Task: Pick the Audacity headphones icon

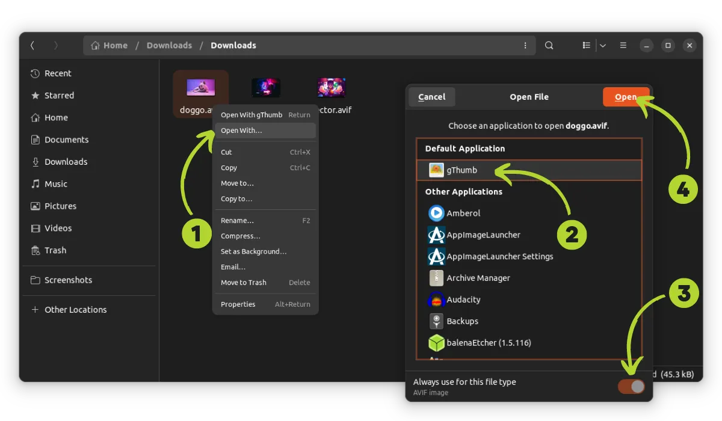Action: pyautogui.click(x=436, y=300)
